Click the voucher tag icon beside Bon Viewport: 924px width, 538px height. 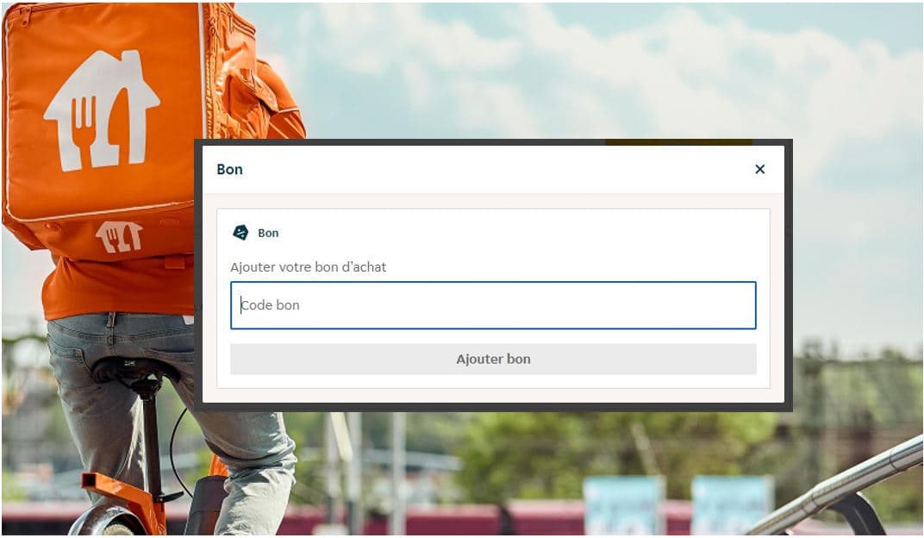point(240,233)
